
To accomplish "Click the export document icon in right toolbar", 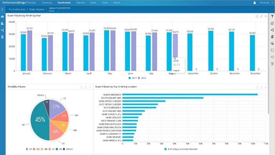I will click(x=272, y=37).
